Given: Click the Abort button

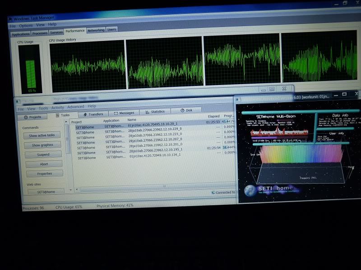Looking at the screenshot, I should point(44,164).
